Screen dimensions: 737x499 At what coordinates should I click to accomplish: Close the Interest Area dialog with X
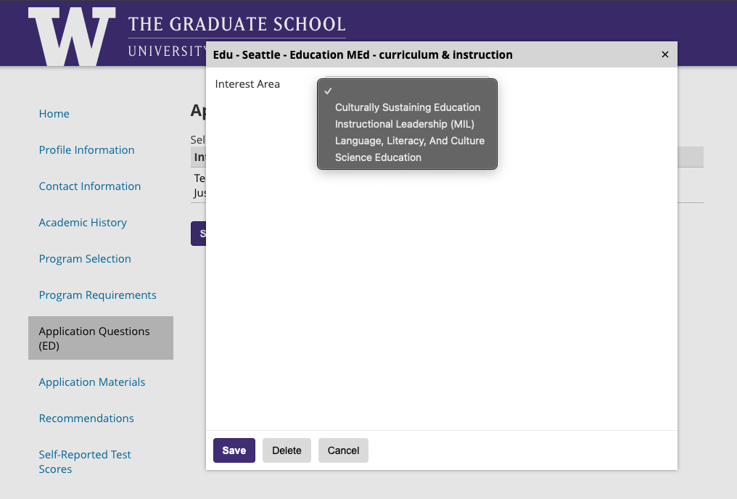click(665, 54)
